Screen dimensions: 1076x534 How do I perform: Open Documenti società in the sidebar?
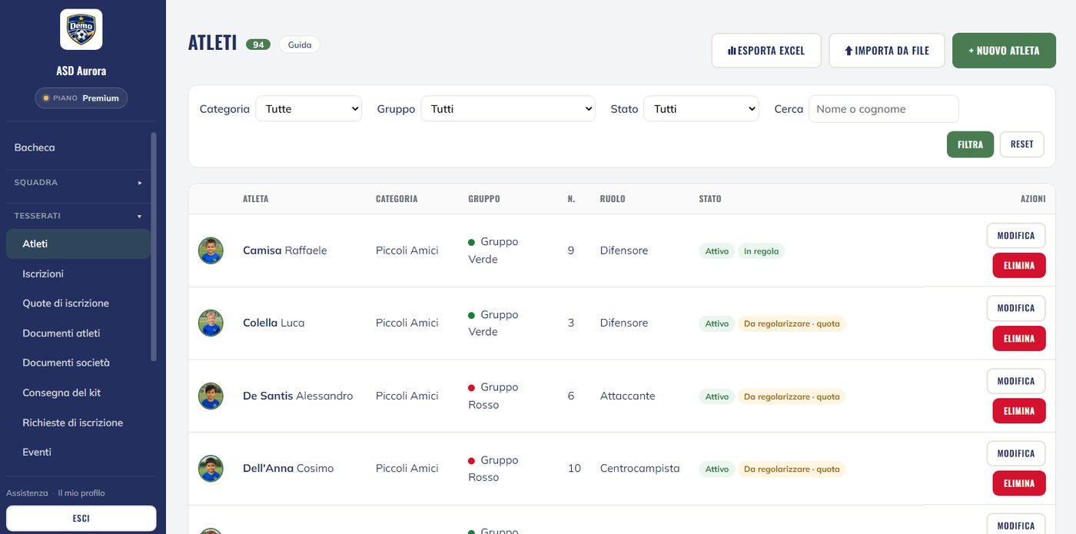click(78, 363)
